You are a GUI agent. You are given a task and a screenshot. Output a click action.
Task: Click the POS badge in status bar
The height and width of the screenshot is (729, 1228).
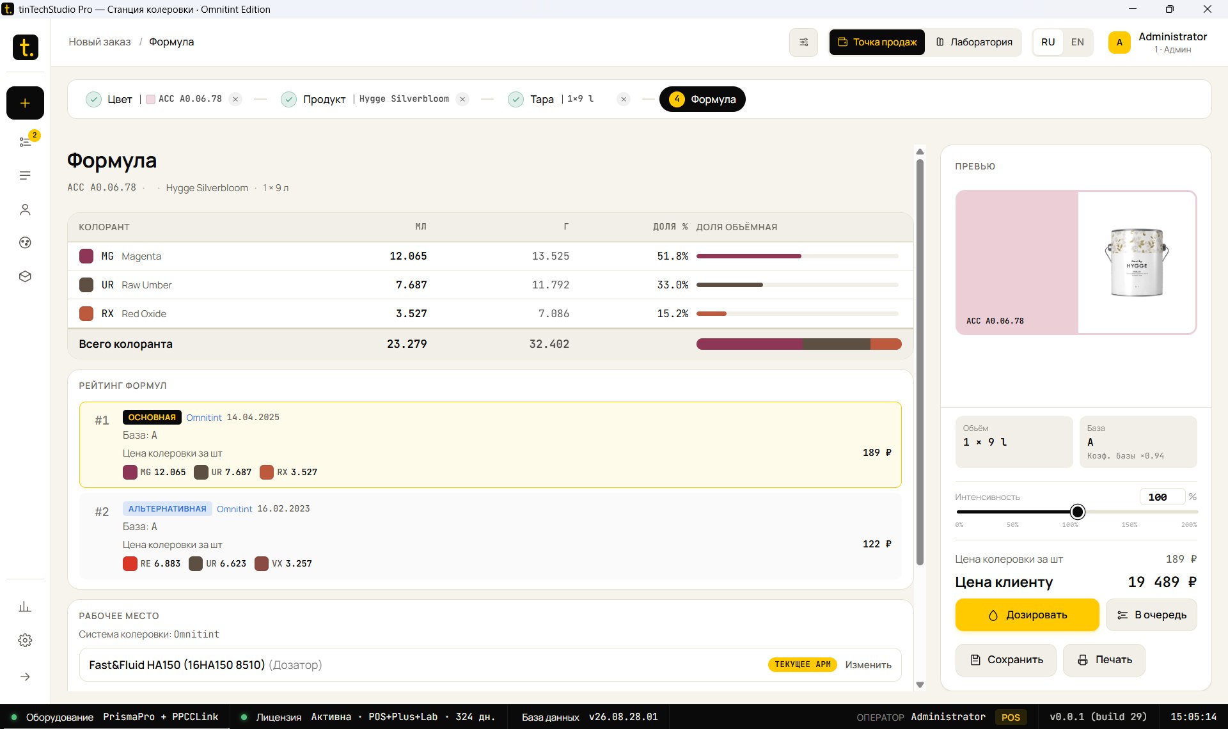pos(1011,717)
